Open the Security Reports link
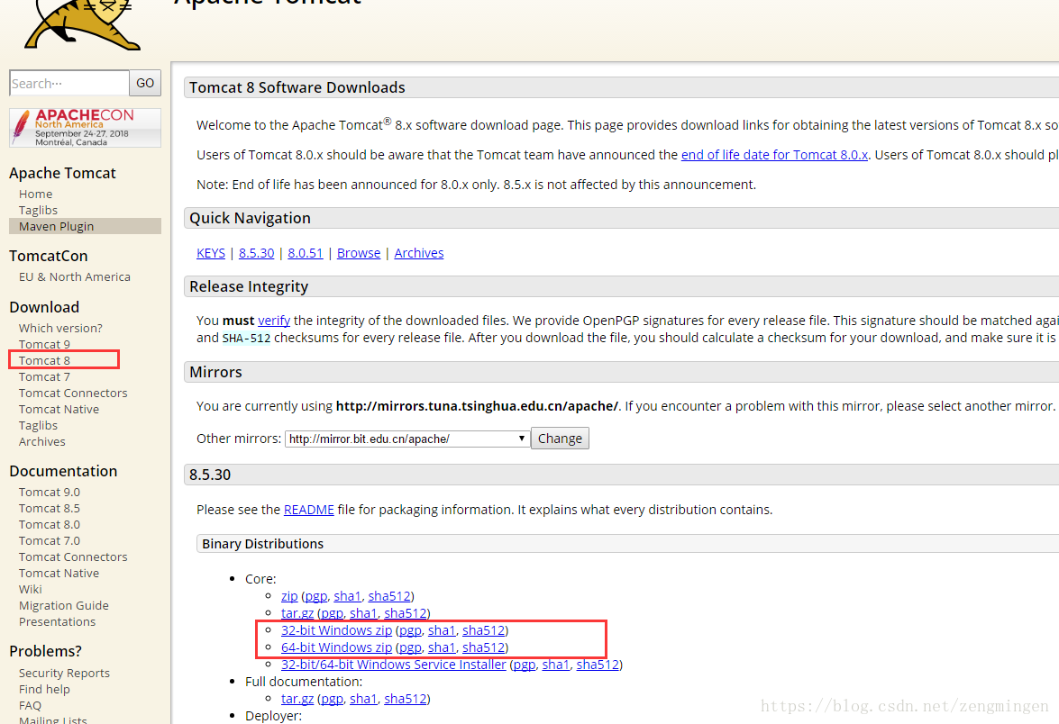The image size is (1059, 724). (64, 674)
